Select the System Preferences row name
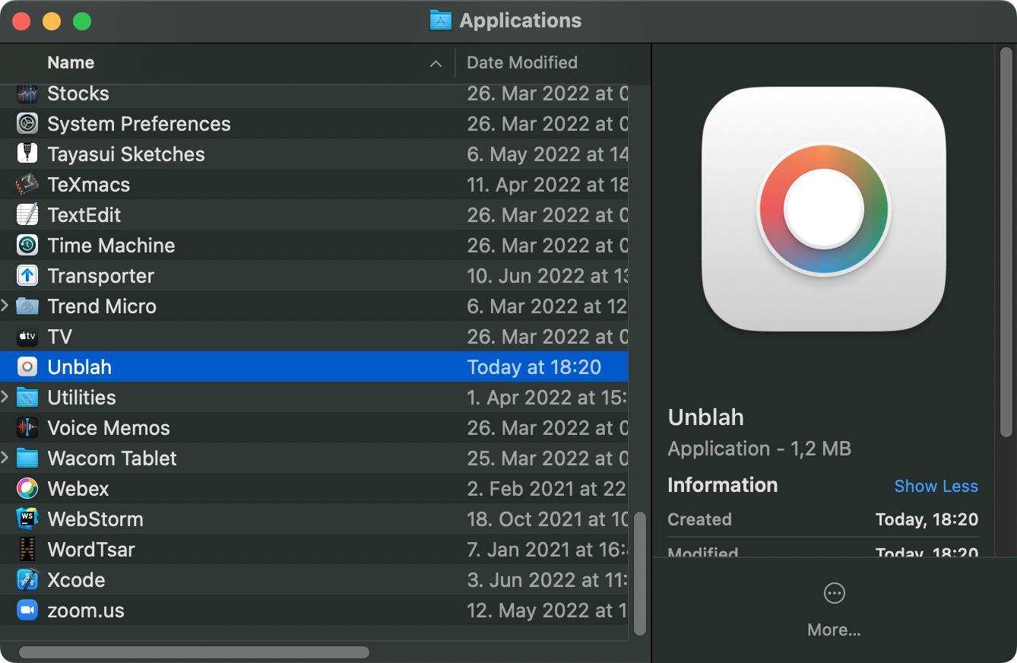The height and width of the screenshot is (663, 1017). coord(139,124)
